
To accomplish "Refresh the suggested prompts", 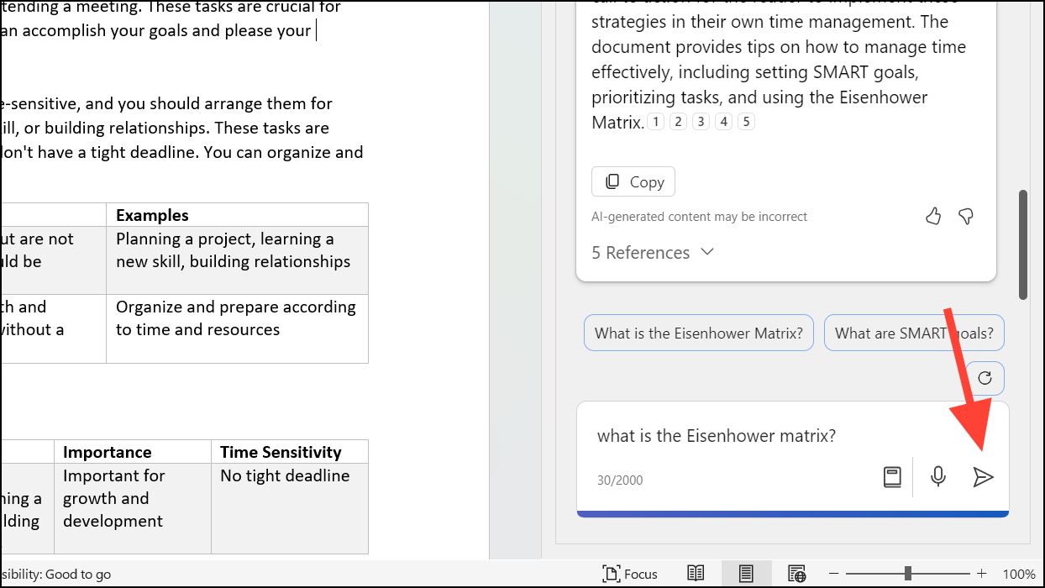I will [x=985, y=378].
